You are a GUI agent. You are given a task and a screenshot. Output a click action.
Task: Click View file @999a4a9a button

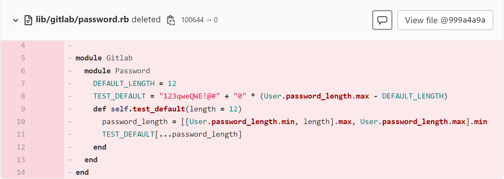pyautogui.click(x=445, y=20)
